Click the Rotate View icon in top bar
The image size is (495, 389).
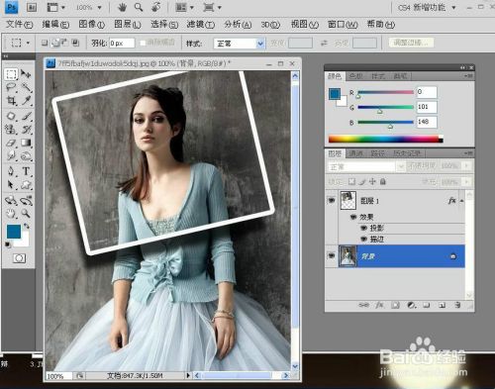click(156, 7)
